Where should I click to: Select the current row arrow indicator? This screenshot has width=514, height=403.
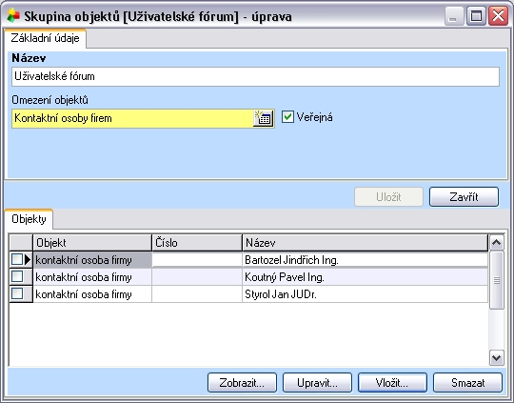(x=28, y=259)
